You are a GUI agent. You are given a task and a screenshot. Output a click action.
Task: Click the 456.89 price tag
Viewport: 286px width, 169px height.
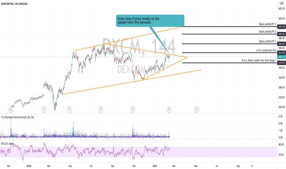pos(281,44)
